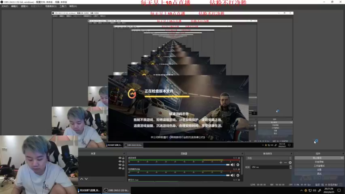Pop out the 来源 dock panel
Image resolution: width=345 pixels, height=194 pixels.
(124, 153)
